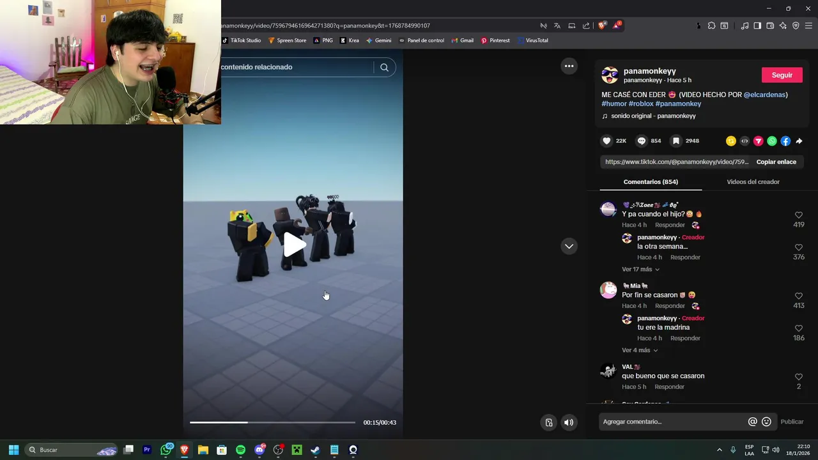The image size is (818, 460).
Task: Switch to Videos del creador tab
Action: (753, 182)
